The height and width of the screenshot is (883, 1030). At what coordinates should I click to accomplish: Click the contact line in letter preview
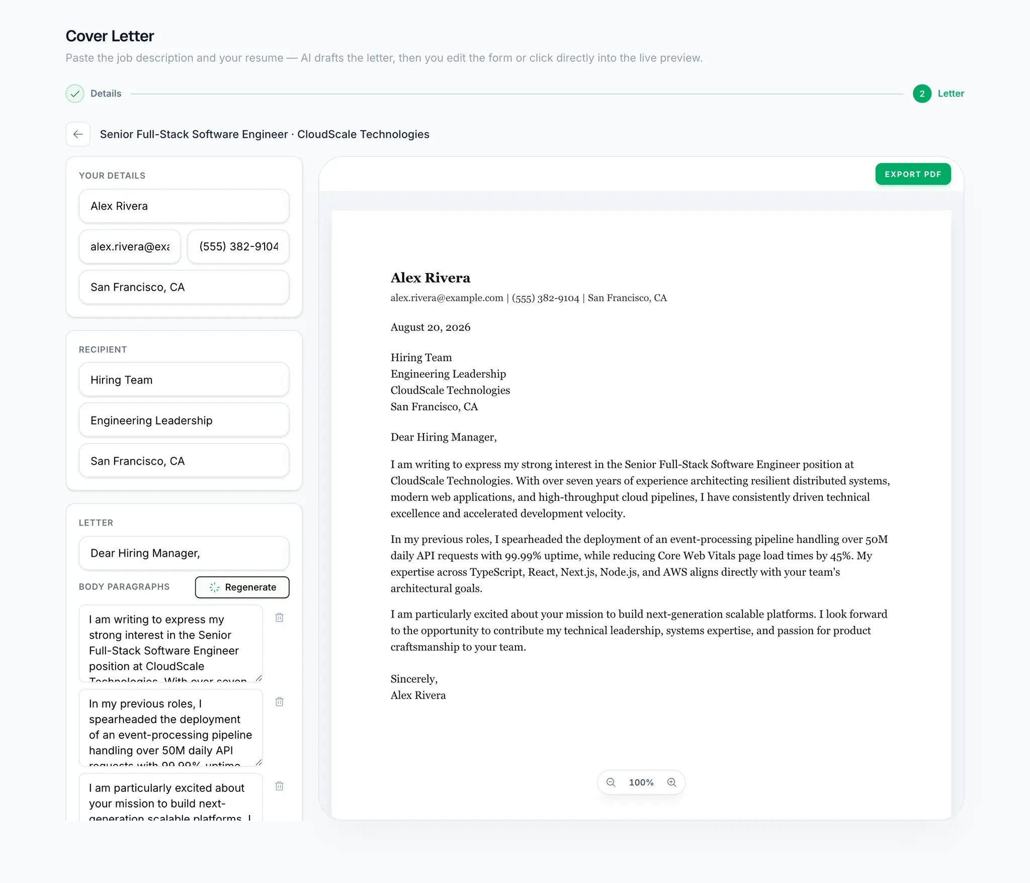(x=529, y=298)
